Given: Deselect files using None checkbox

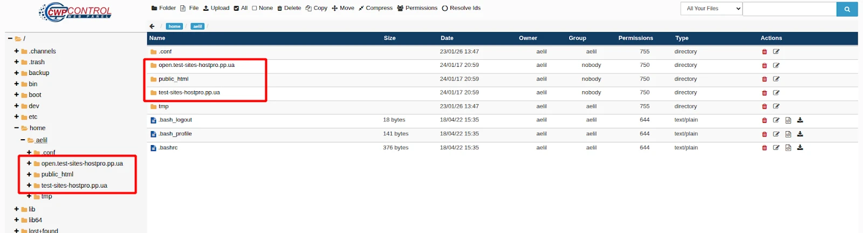Looking at the screenshot, I should (262, 8).
